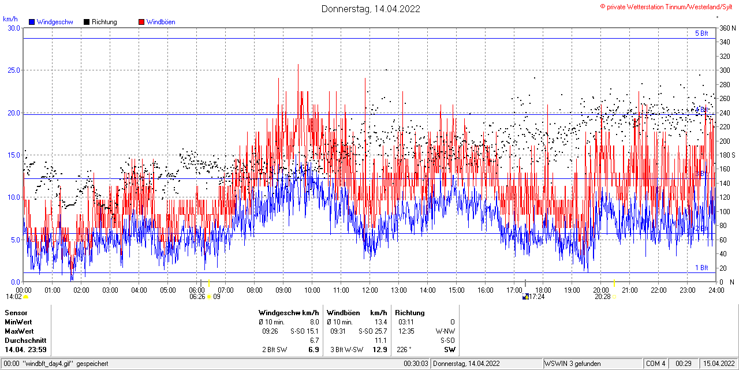The image size is (739, 370).
Task: Click the 5 Bft line label
Action: (x=701, y=33)
